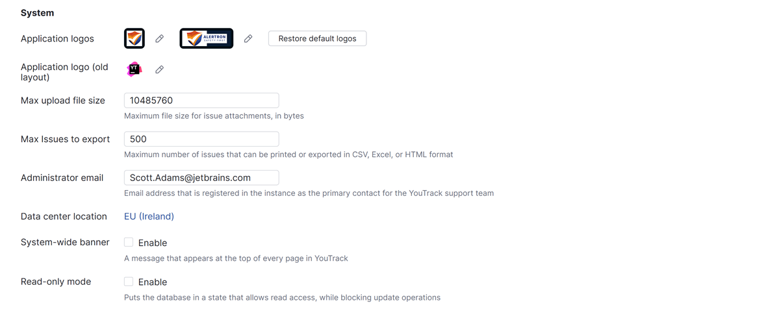Click the square checkmark logo thumbnail

tap(134, 38)
